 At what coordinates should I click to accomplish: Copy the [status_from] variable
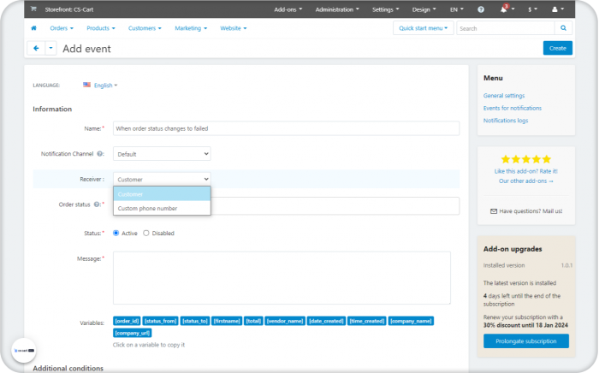(x=161, y=321)
